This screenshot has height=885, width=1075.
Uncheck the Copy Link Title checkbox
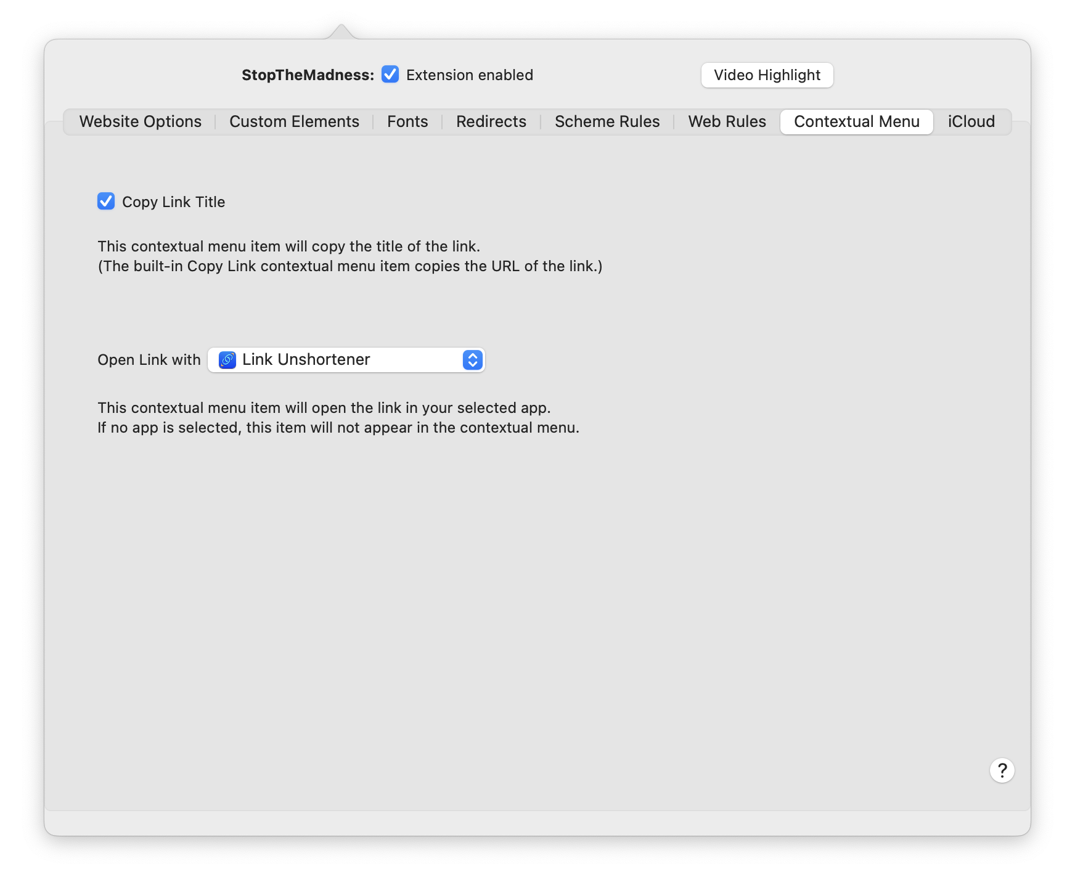tap(106, 202)
